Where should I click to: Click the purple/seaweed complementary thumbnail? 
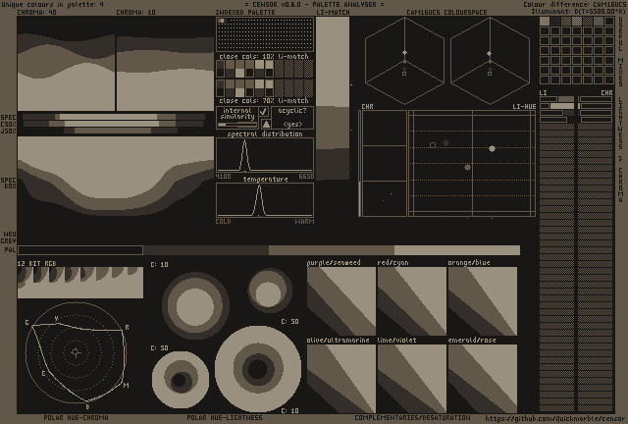pos(341,301)
